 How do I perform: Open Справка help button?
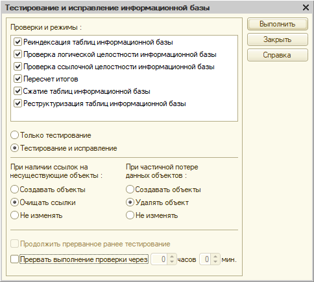click(278, 55)
